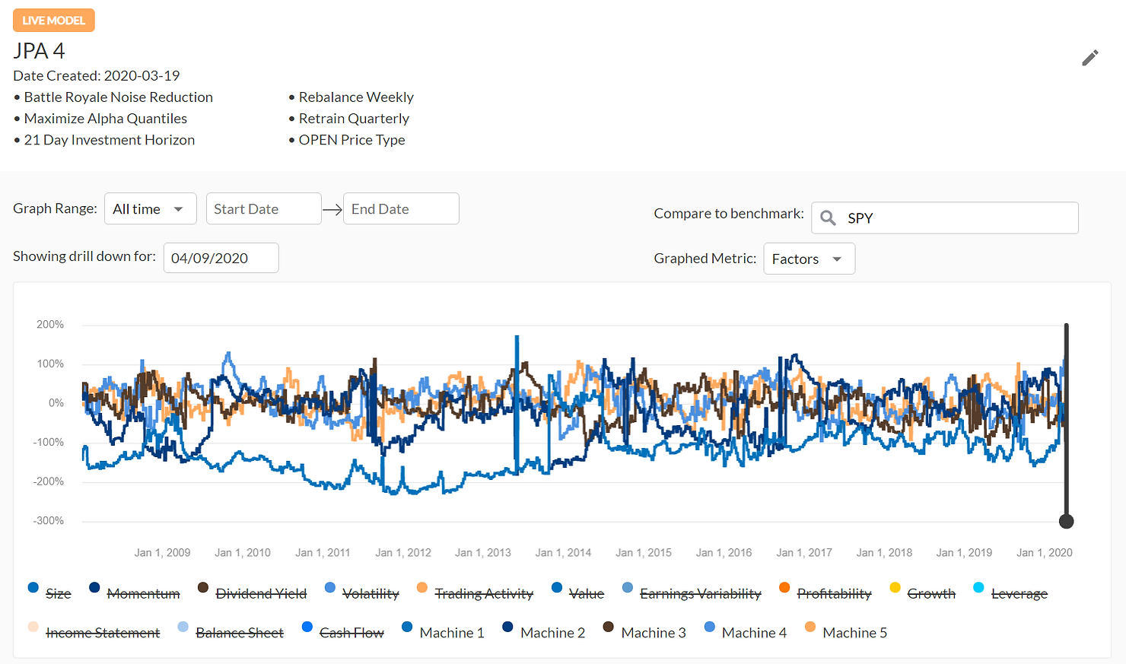Image resolution: width=1126 pixels, height=664 pixels.
Task: Click the All time dropdown arrow
Action: [178, 209]
